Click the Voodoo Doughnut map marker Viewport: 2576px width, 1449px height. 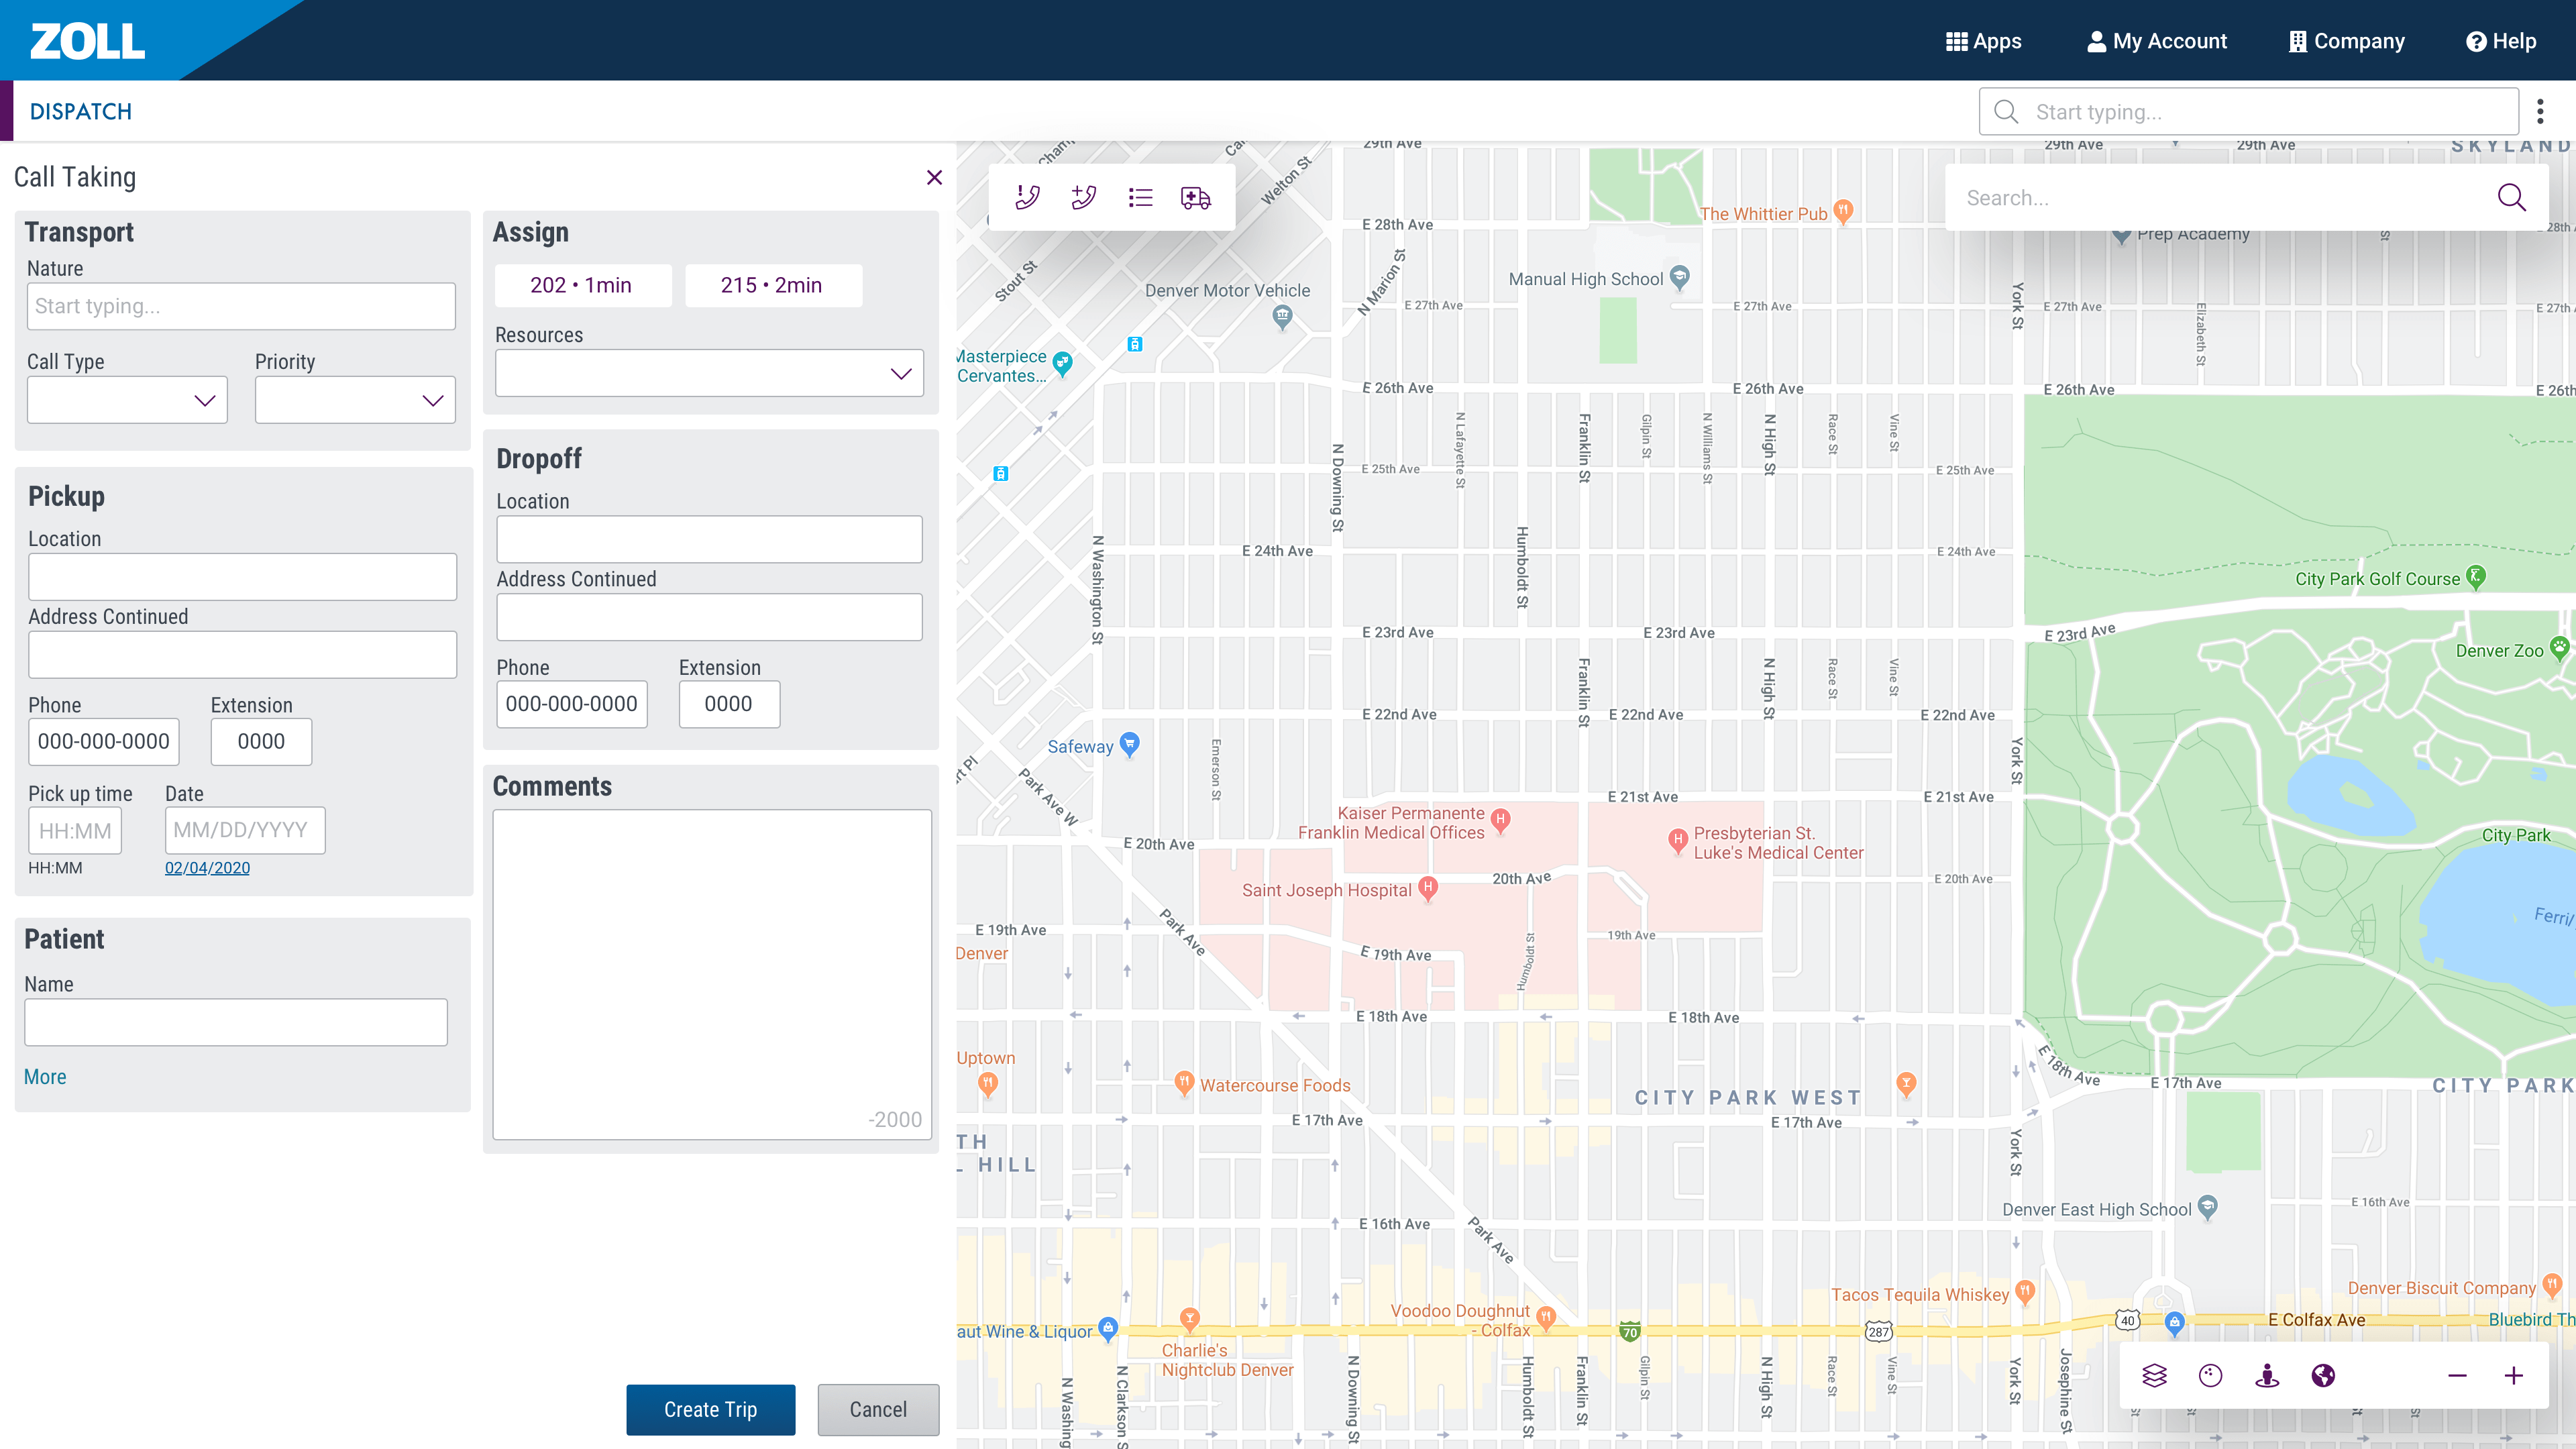coord(1546,1318)
